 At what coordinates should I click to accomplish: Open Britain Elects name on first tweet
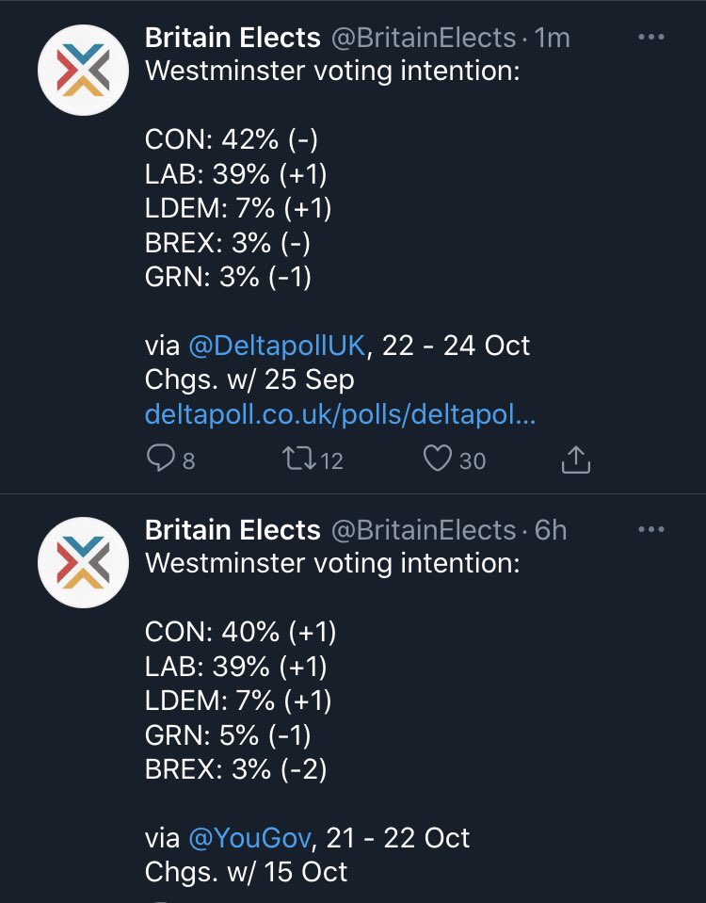233,38
